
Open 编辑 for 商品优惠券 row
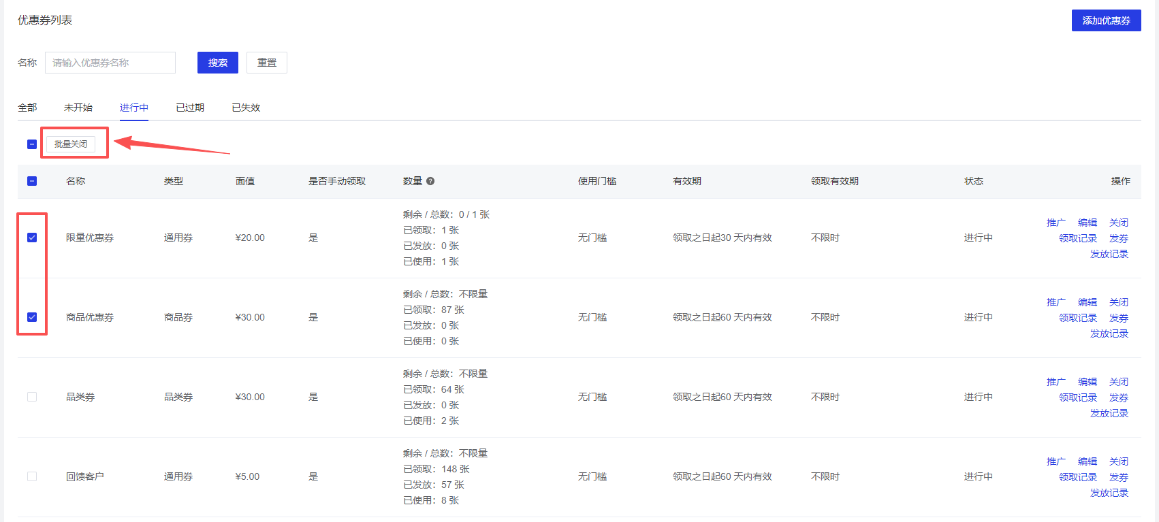pyautogui.click(x=1087, y=302)
